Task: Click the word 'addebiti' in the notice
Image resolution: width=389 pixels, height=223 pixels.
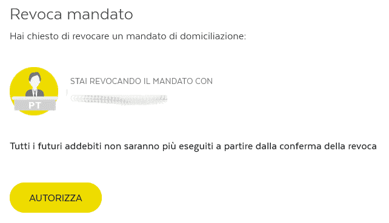Action: tap(83, 146)
